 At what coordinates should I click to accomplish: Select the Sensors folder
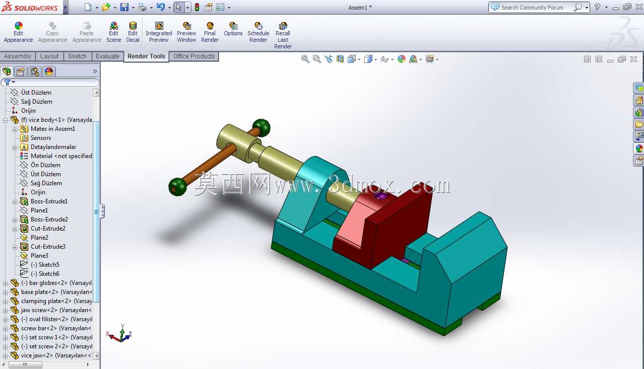40,138
